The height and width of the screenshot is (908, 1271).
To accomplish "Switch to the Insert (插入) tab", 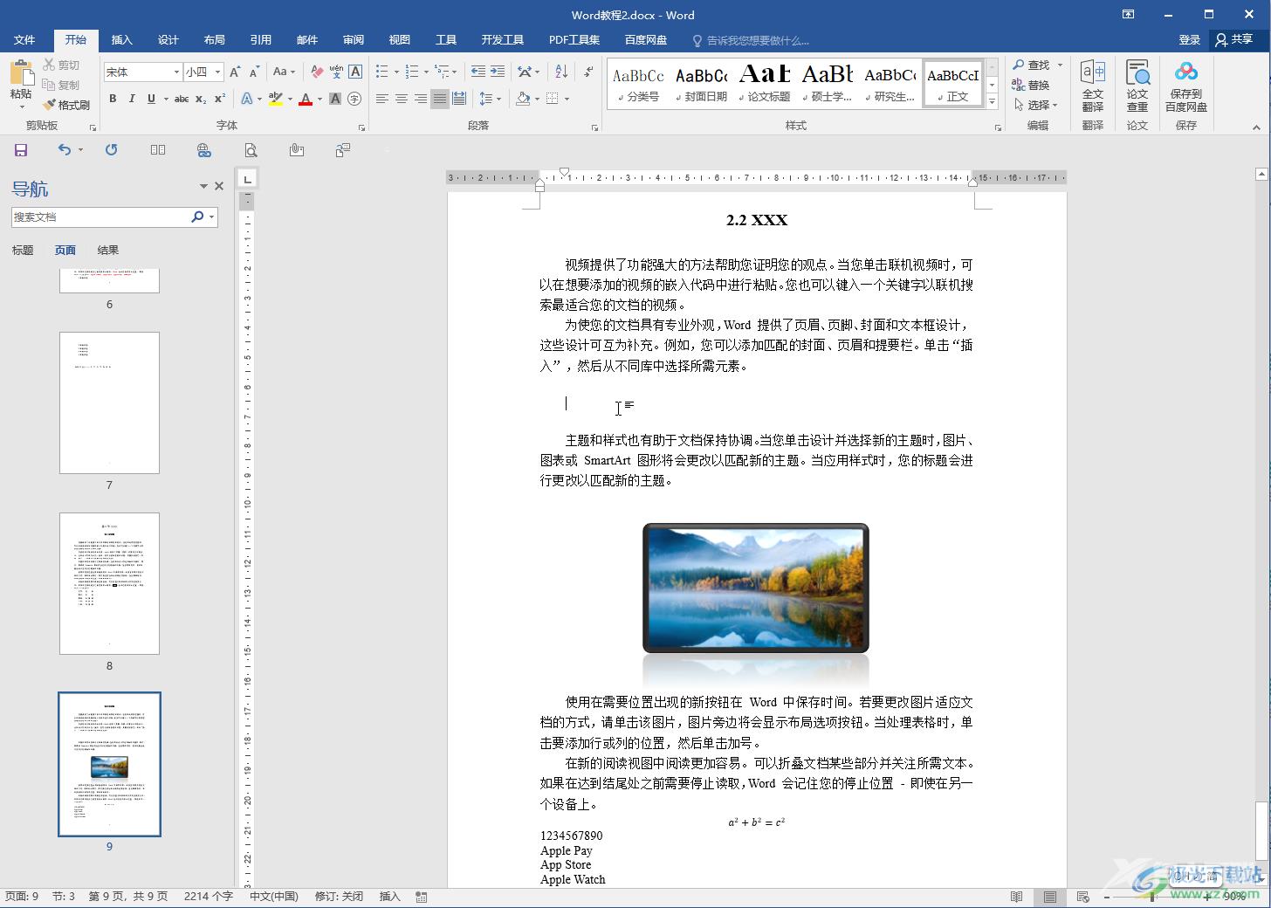I will [x=121, y=40].
